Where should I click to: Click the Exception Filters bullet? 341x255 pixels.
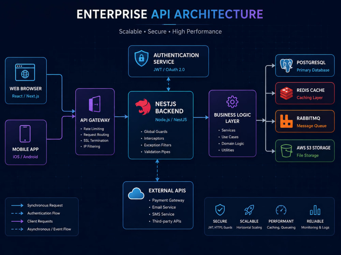pyautogui.click(x=156, y=145)
